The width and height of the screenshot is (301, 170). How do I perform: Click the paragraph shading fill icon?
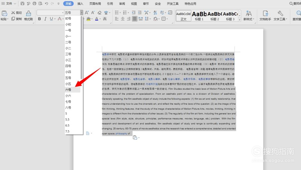[155, 19]
